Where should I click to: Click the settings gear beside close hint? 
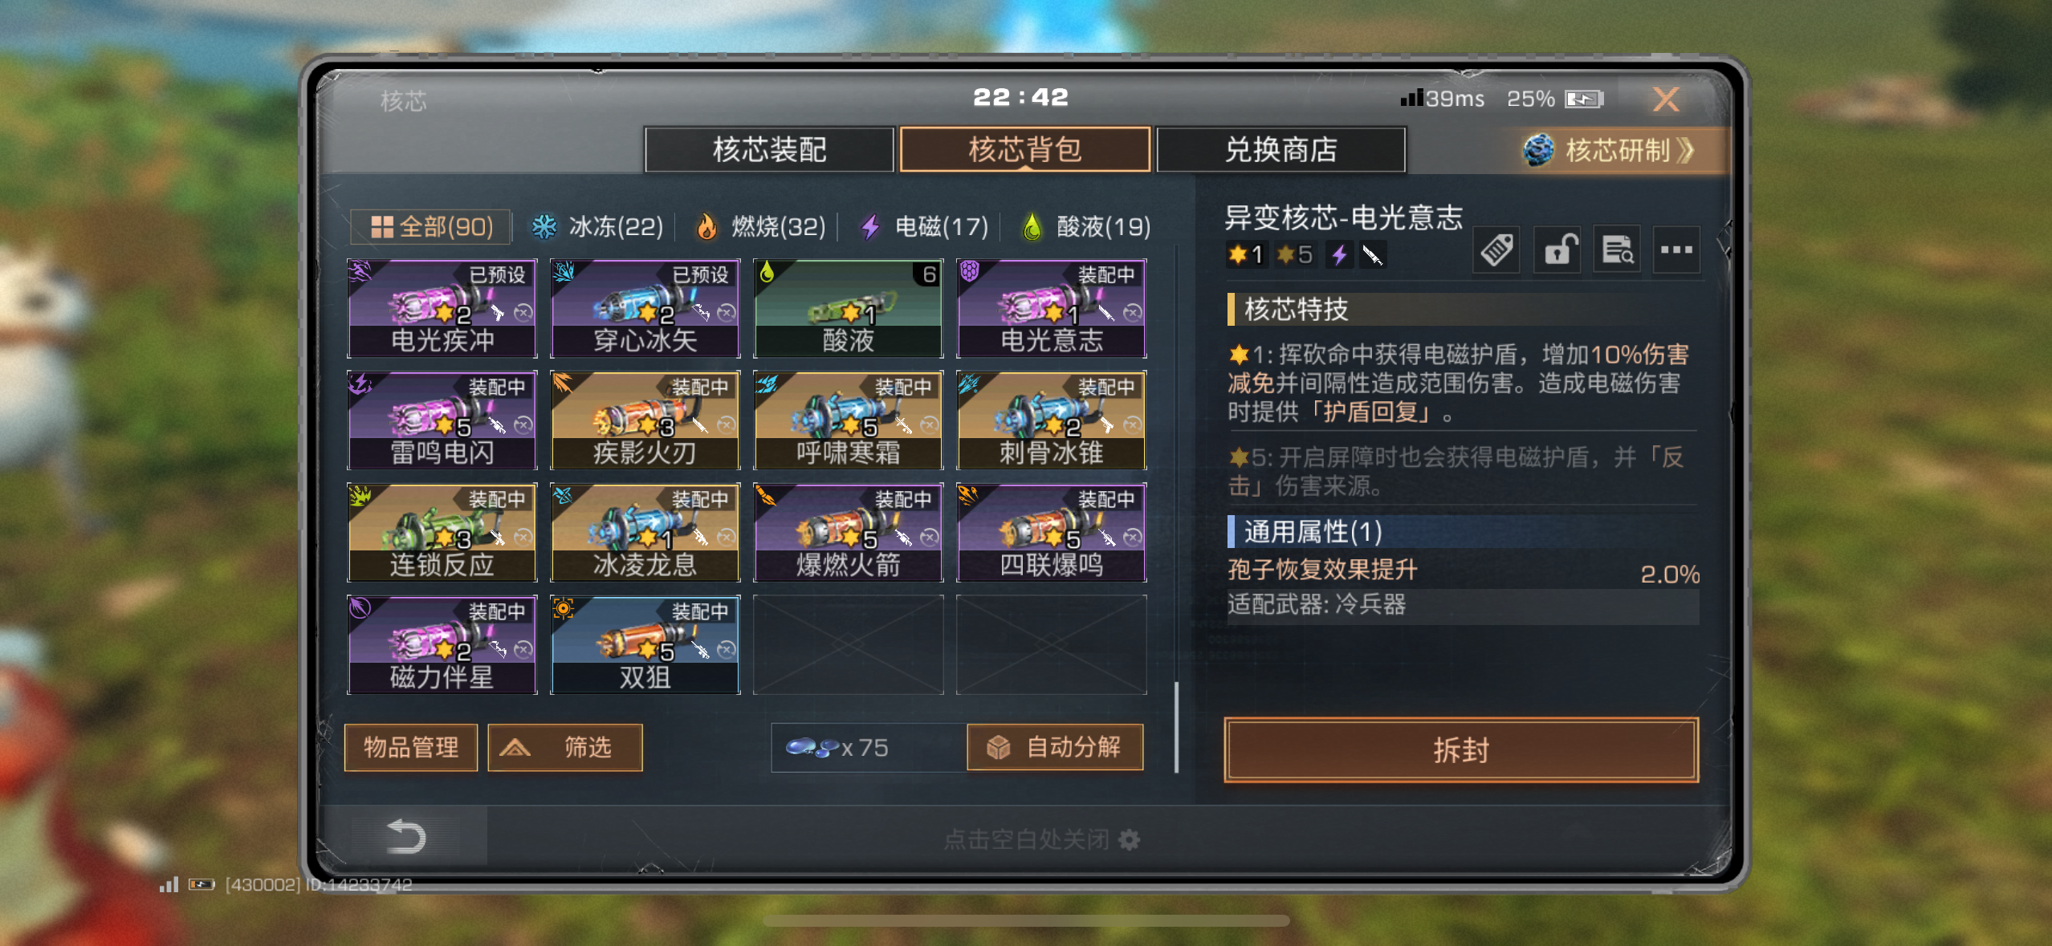[1129, 839]
